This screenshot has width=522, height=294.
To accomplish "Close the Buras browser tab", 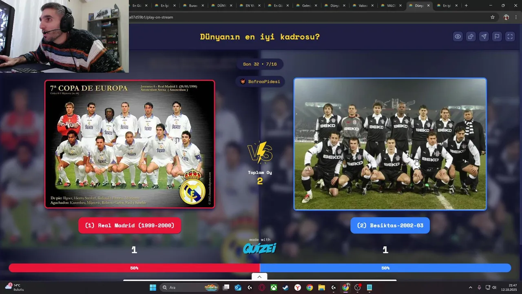I will [x=203, y=6].
